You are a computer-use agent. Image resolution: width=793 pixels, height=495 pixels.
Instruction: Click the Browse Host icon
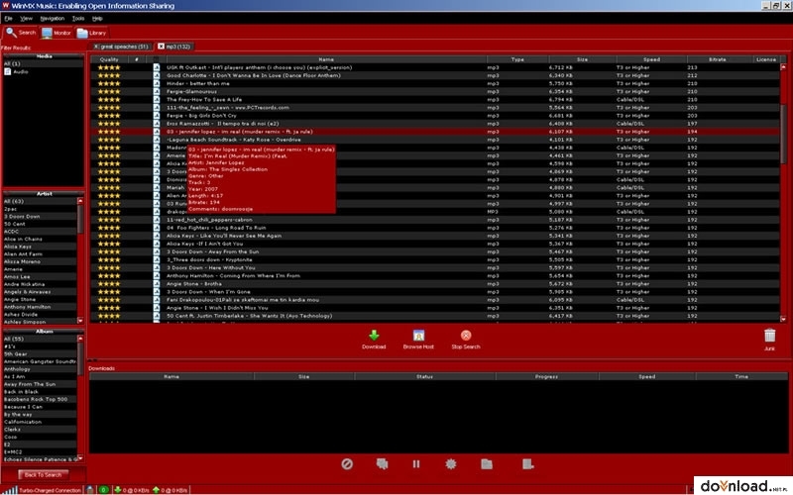point(418,336)
